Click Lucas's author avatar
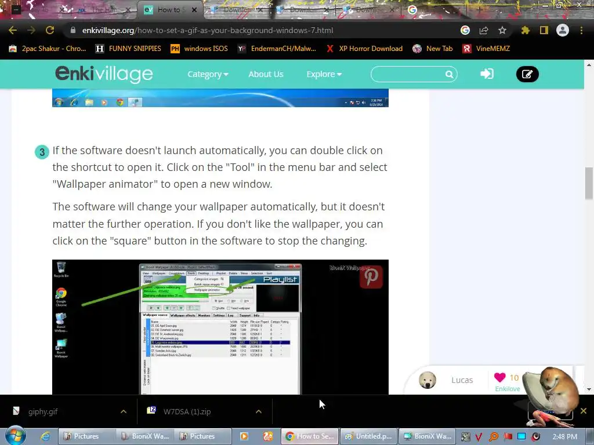This screenshot has width=594, height=445. point(428,380)
